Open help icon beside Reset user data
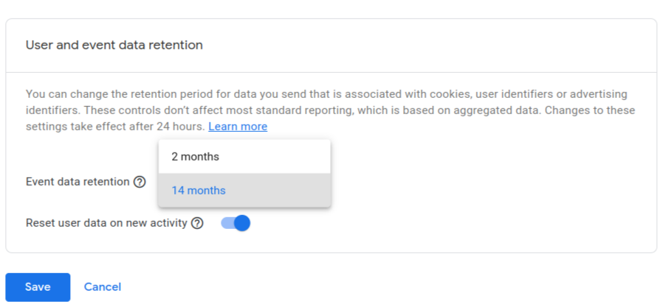 click(x=197, y=223)
